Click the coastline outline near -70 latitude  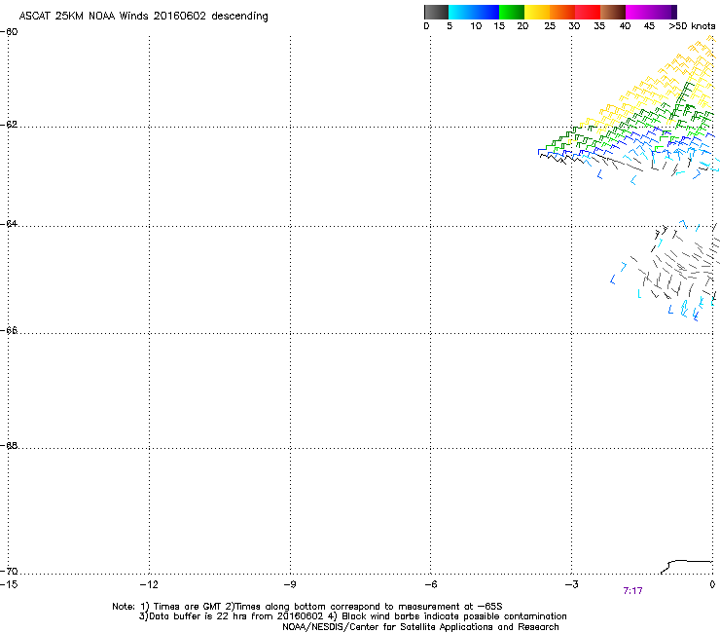pyautogui.click(x=687, y=567)
